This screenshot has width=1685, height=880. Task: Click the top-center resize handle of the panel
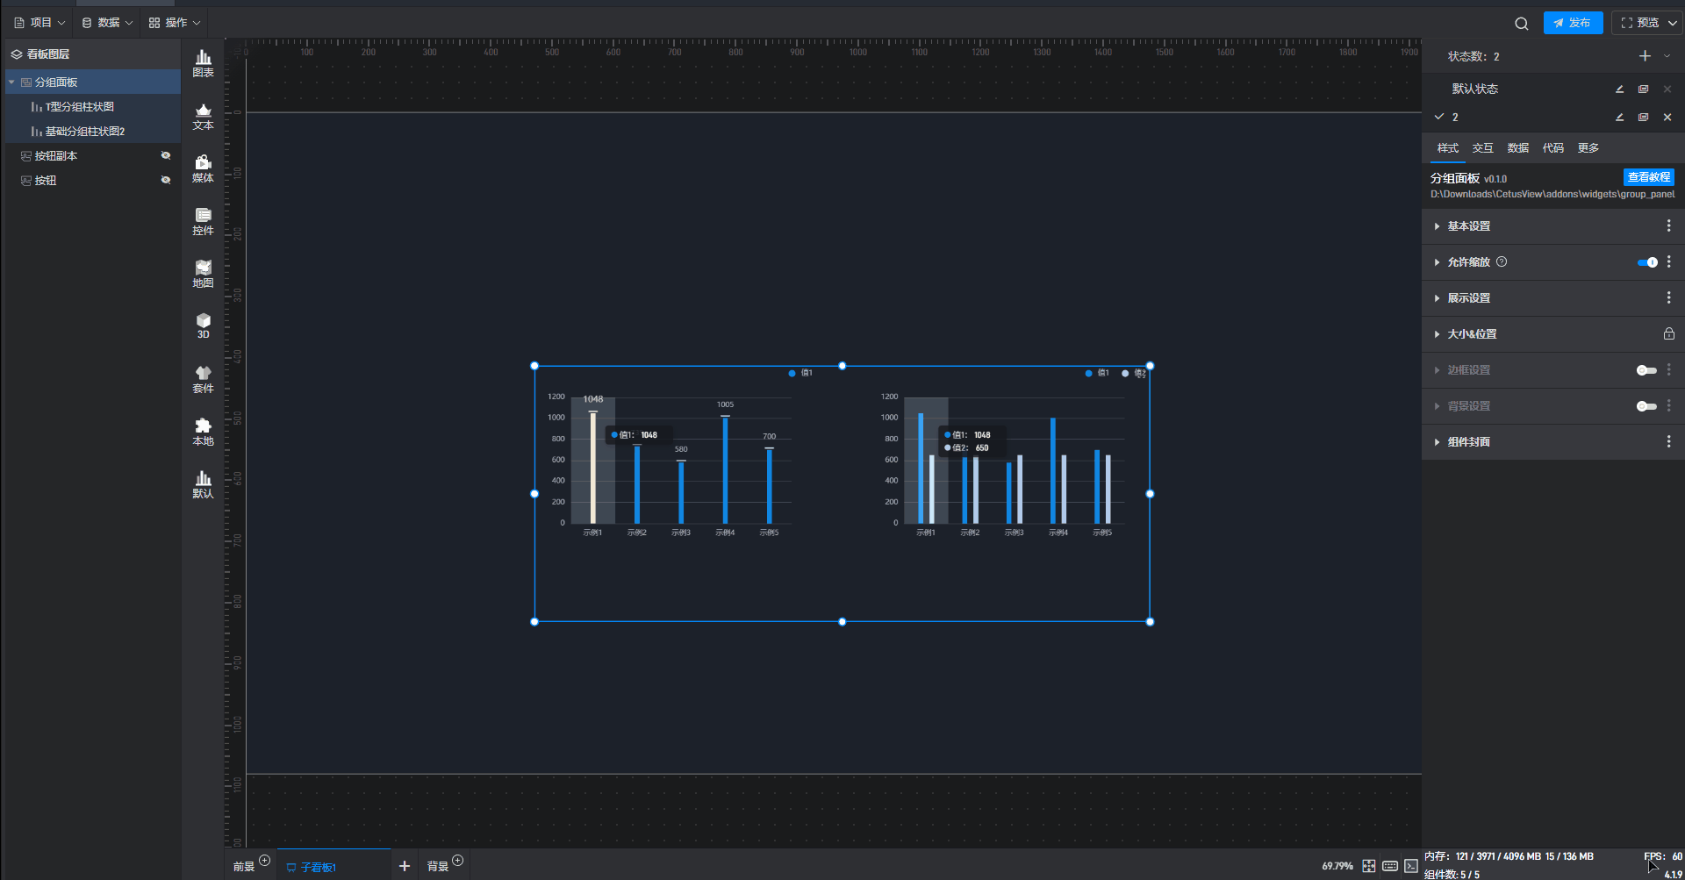point(842,366)
